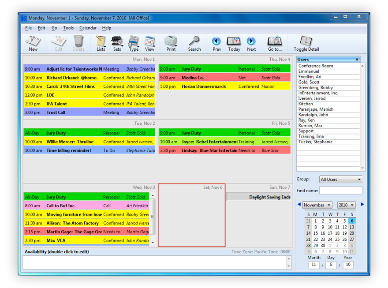Click the Month field showing 11
This screenshot has width=388, height=288.
click(x=314, y=265)
